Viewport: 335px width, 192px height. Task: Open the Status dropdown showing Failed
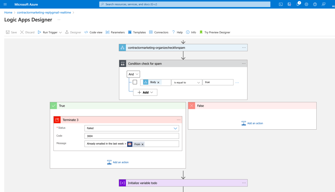132,128
